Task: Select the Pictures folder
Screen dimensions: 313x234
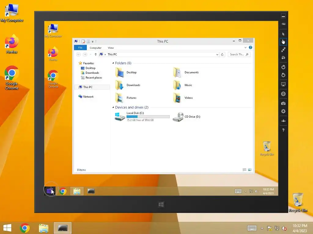Action: [126, 98]
